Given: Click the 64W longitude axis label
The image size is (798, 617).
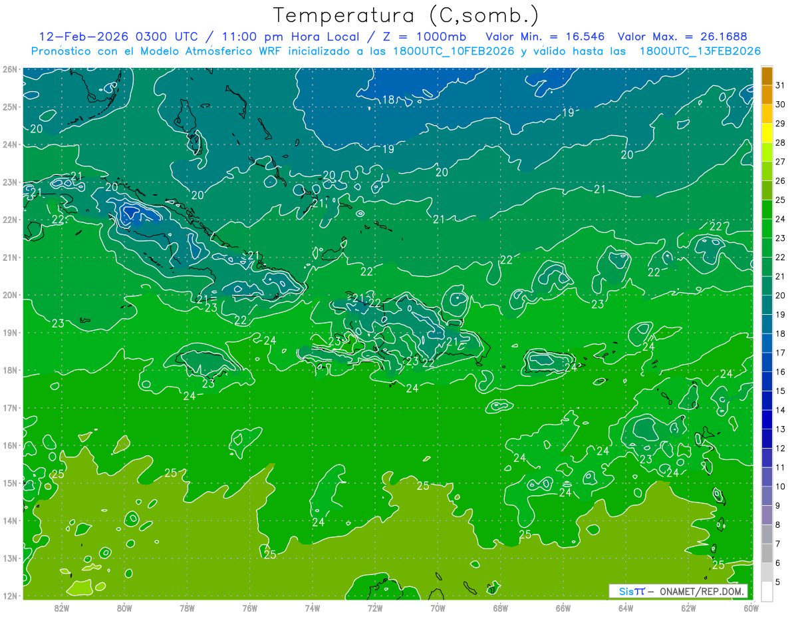Looking at the screenshot, I should click(x=626, y=608).
